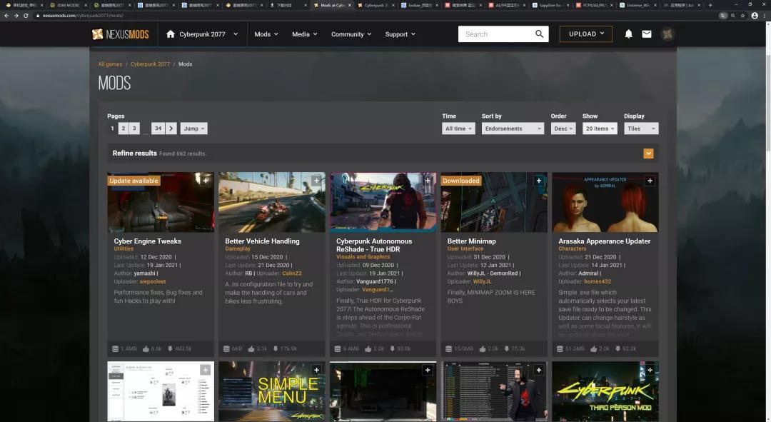Open the Mods menu
The image size is (771, 422).
pyautogui.click(x=266, y=34)
